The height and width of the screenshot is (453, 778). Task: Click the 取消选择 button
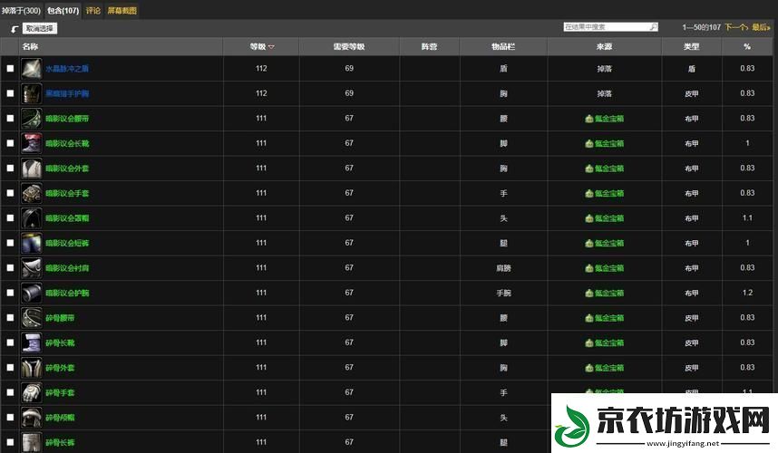(40, 29)
